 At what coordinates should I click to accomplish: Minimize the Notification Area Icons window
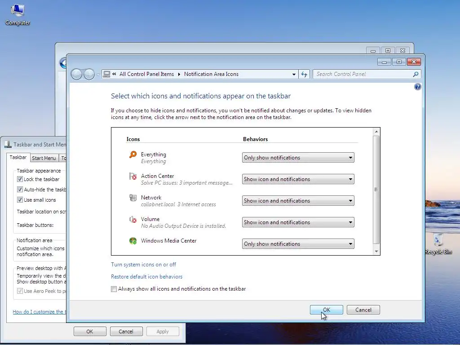pyautogui.click(x=384, y=62)
